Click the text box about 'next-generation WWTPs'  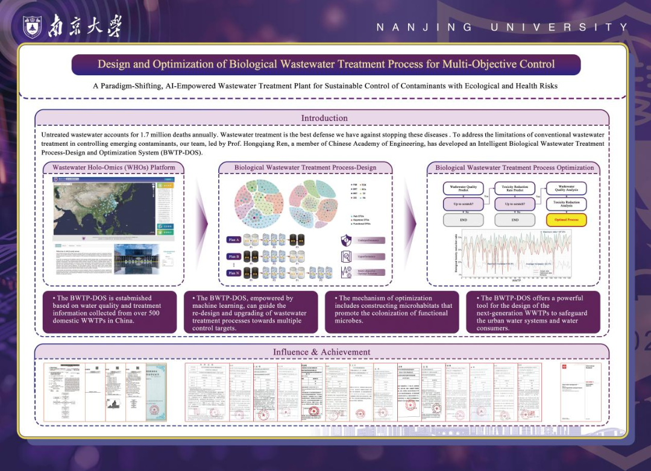coord(533,312)
